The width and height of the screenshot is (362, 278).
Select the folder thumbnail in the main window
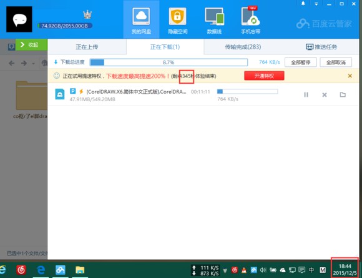[x=32, y=95]
